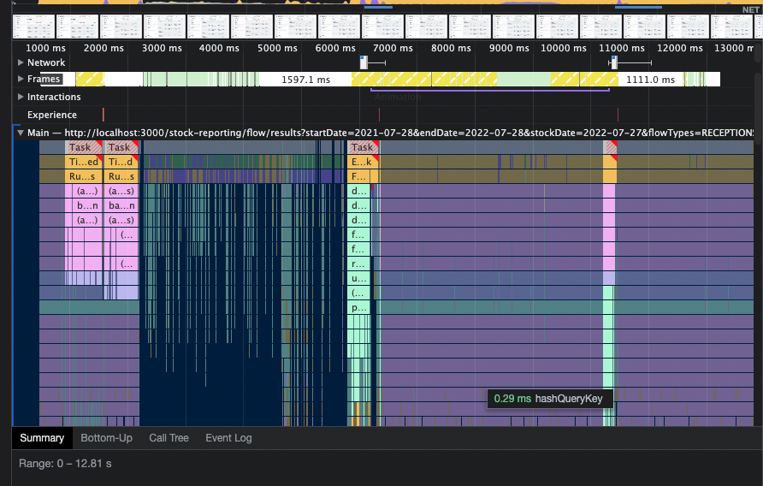Select the 1597.1 ms frame
Screen dimensions: 763x486
click(x=305, y=80)
